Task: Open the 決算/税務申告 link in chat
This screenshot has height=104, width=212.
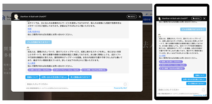Action: (34, 32)
